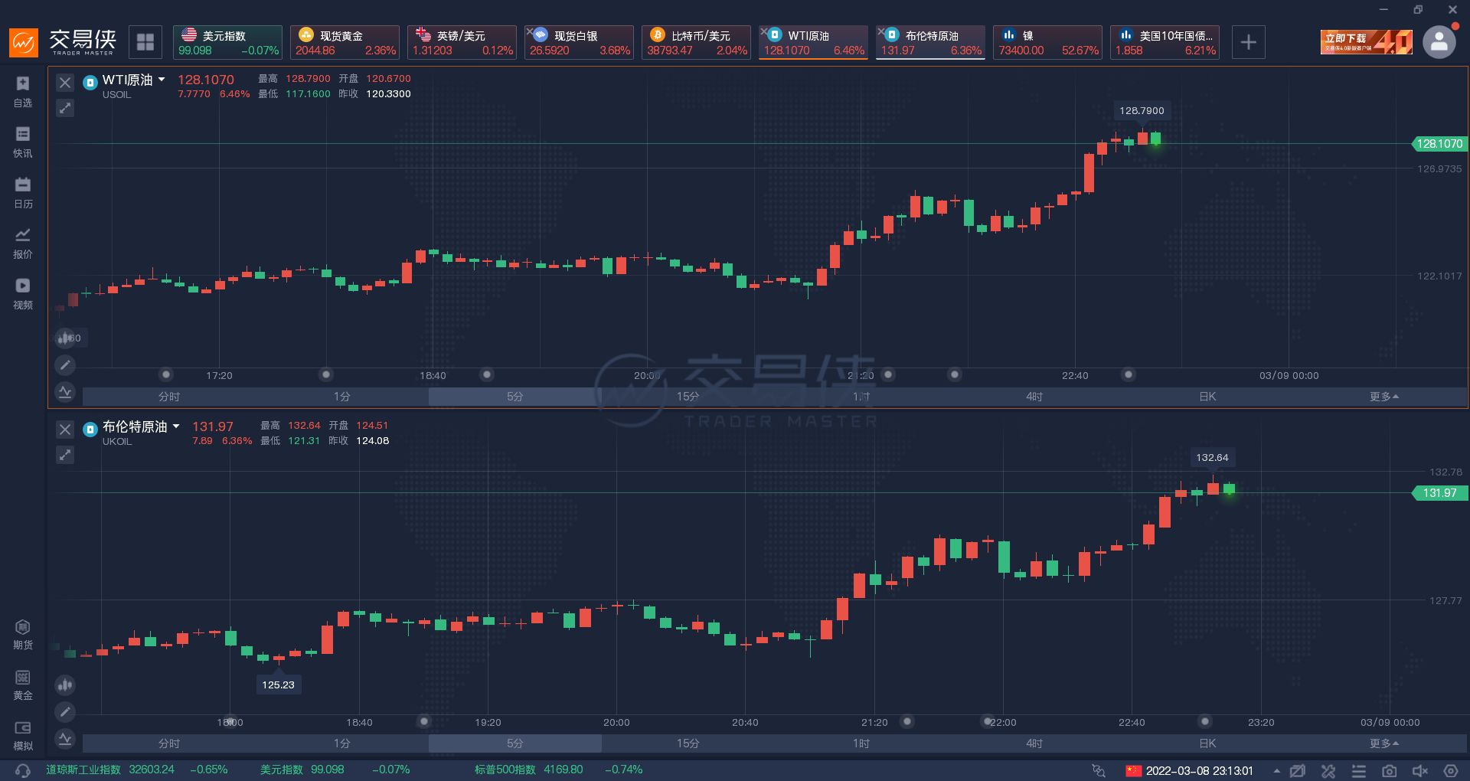Screen dimensions: 1470x781
Task: Open settings via the hexagon gear icon
Action: click(1450, 770)
